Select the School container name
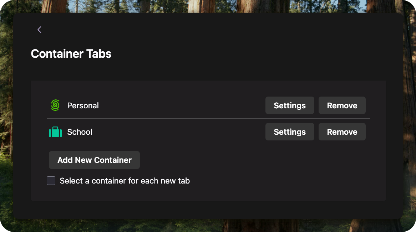Image resolution: width=416 pixels, height=232 pixels. pyautogui.click(x=80, y=132)
